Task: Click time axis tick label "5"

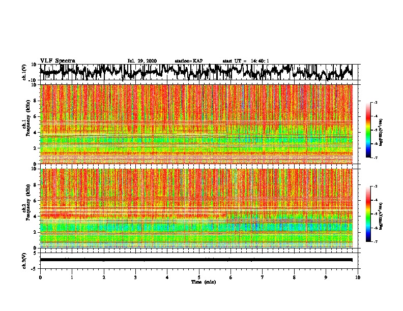Action: pyautogui.click(x=199, y=277)
